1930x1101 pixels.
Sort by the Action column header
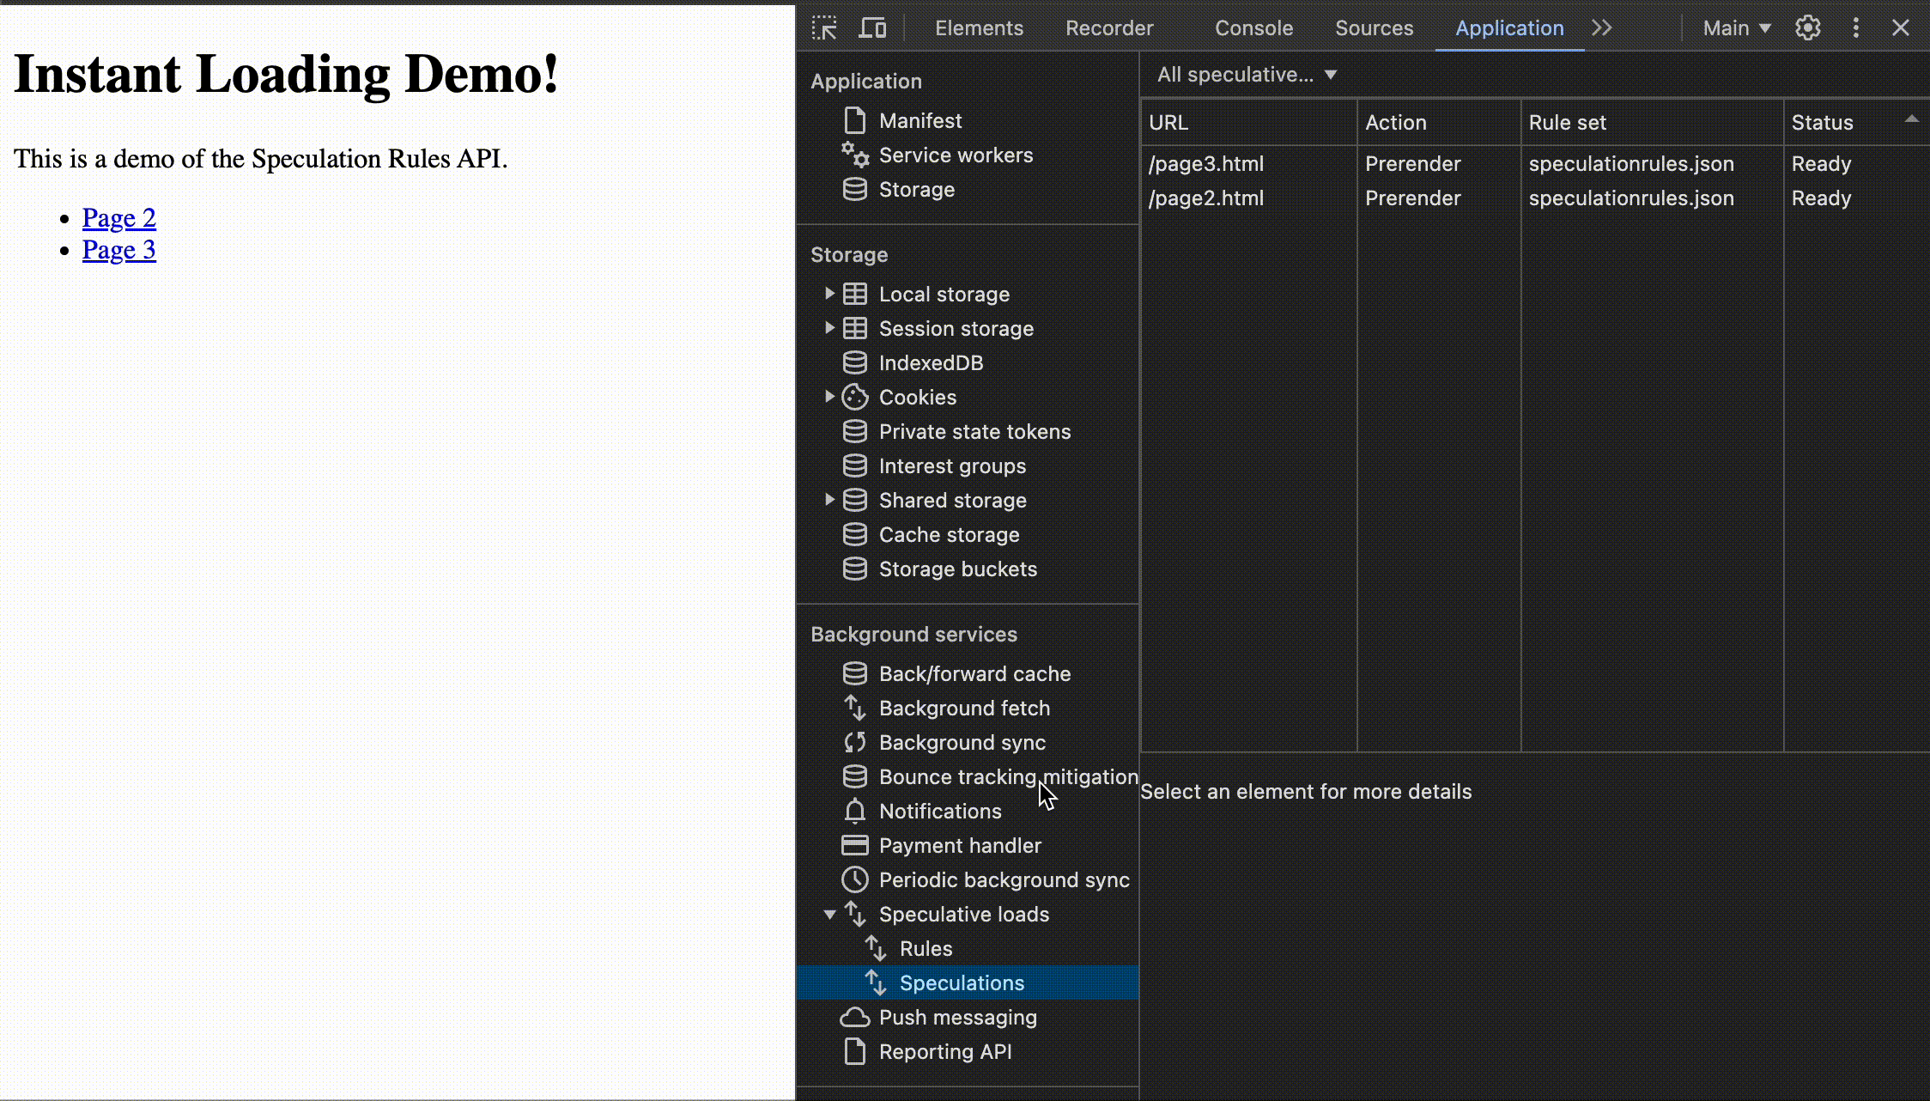[x=1439, y=123]
